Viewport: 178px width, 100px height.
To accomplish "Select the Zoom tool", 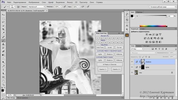I will 3,84.
